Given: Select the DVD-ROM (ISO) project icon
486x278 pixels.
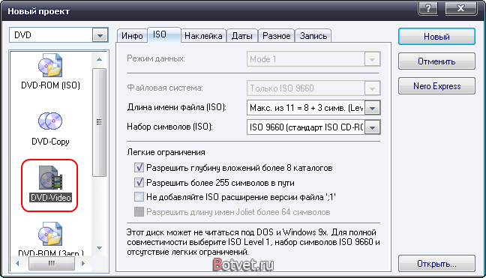Looking at the screenshot, I should [50, 65].
